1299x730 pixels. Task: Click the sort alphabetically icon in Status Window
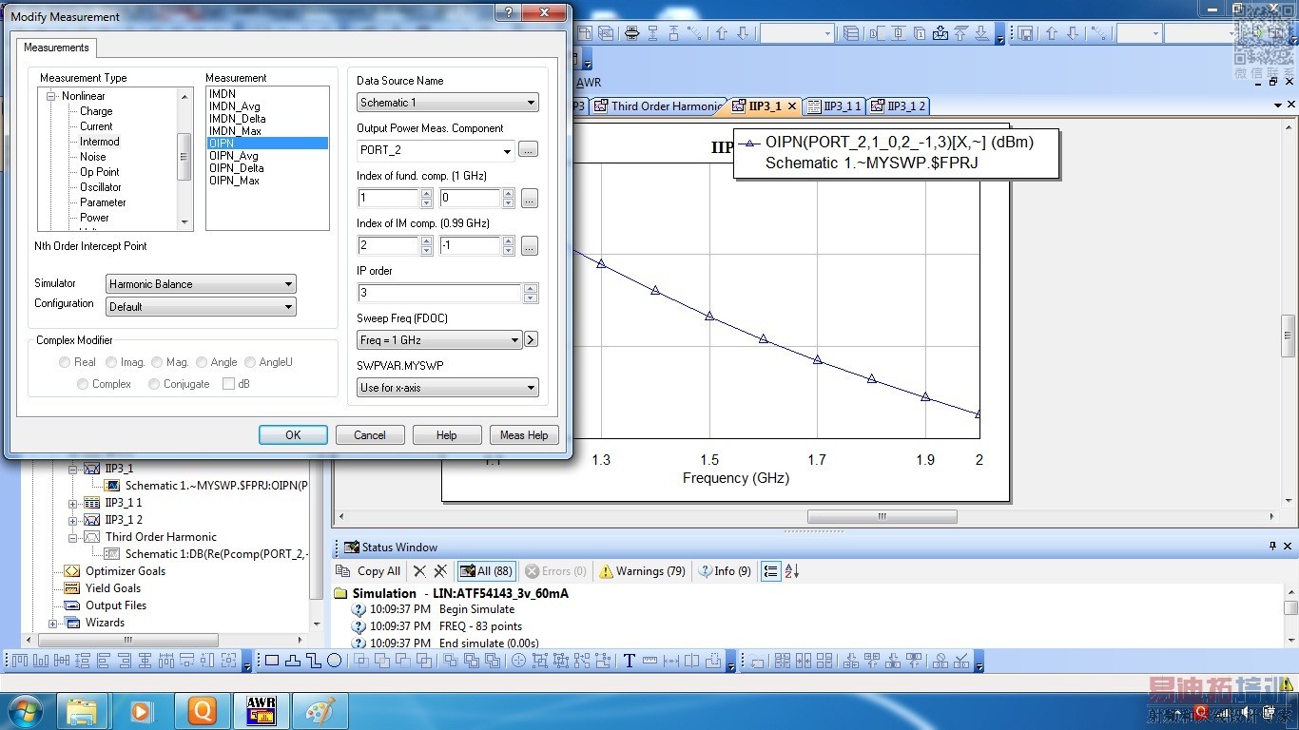[x=792, y=571]
